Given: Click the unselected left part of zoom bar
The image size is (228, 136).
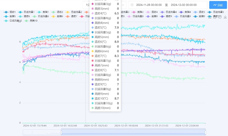Looking at the screenshot, I should [x=42, y=132].
